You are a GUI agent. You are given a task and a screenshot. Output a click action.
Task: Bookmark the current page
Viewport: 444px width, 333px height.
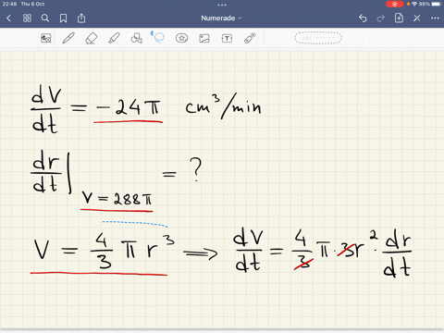pyautogui.click(x=63, y=18)
